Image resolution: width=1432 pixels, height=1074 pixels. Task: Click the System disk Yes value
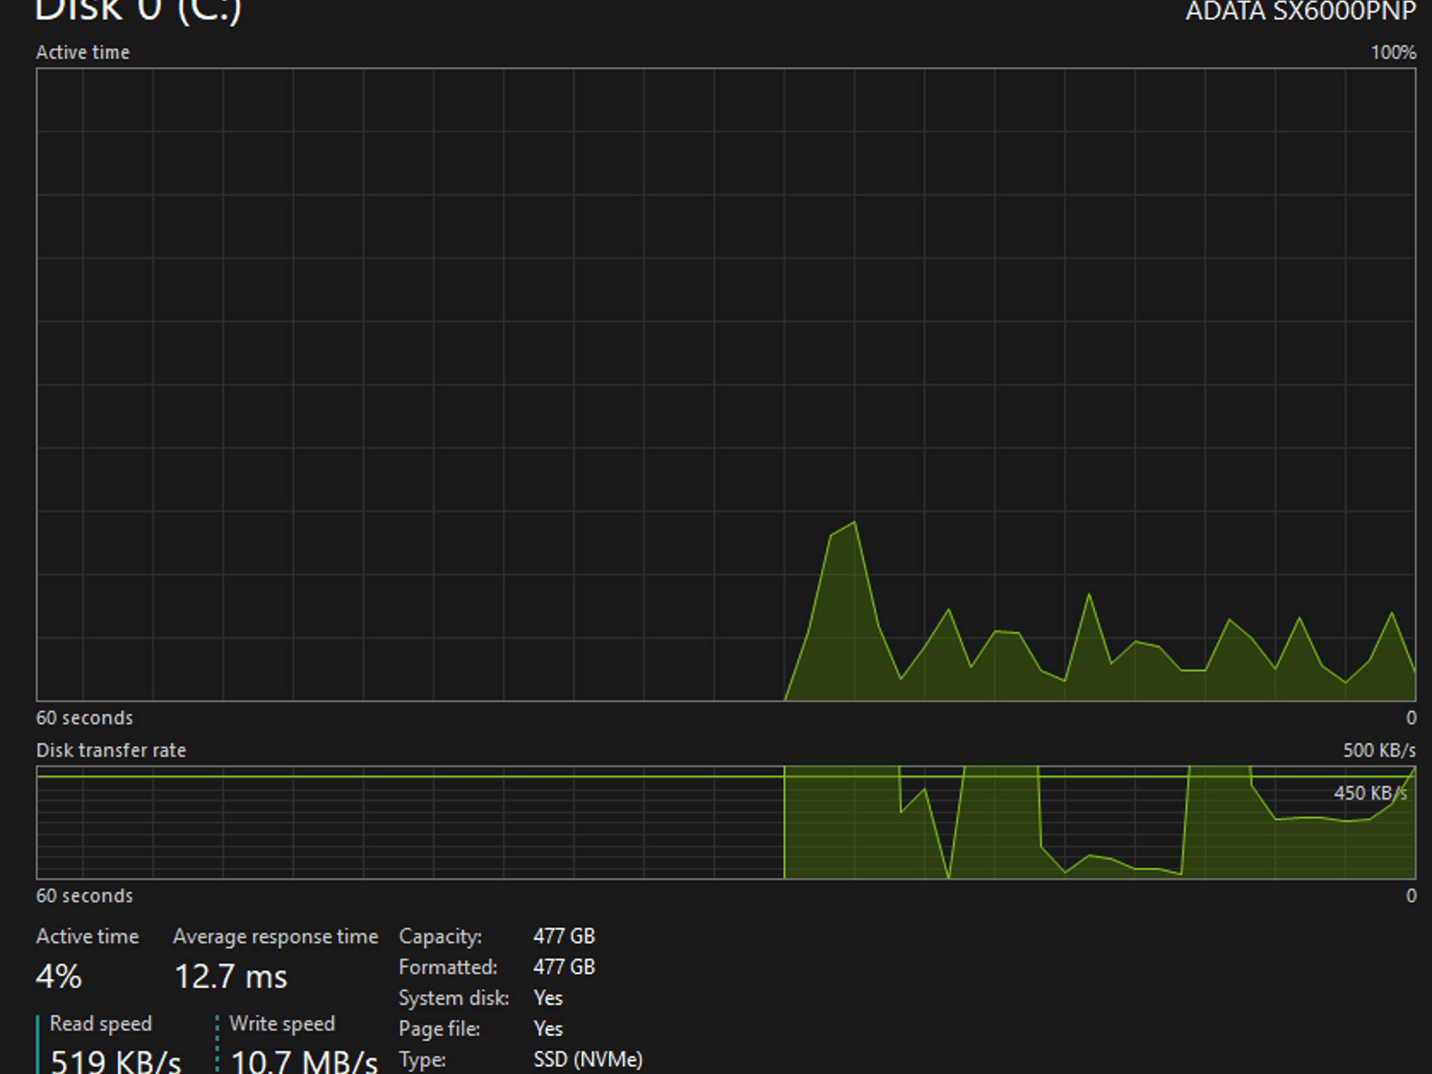[547, 998]
